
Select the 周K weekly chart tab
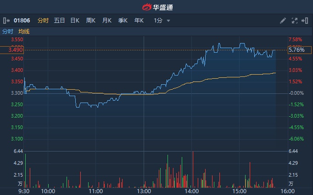click(x=91, y=21)
